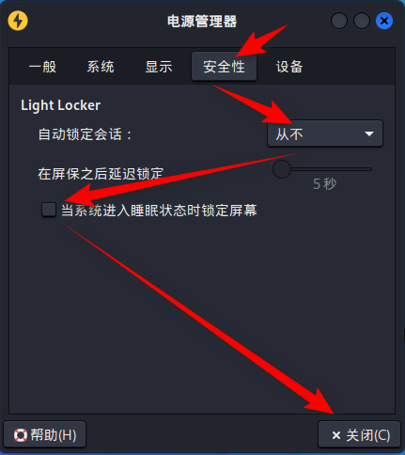The width and height of the screenshot is (405, 455).
Task: Switch to the 一般 tab
Action: click(42, 67)
